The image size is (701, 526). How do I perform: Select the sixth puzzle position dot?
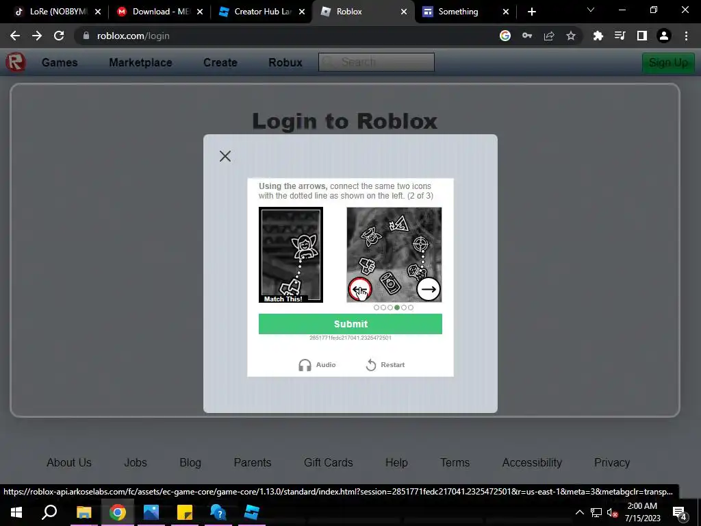tap(411, 308)
